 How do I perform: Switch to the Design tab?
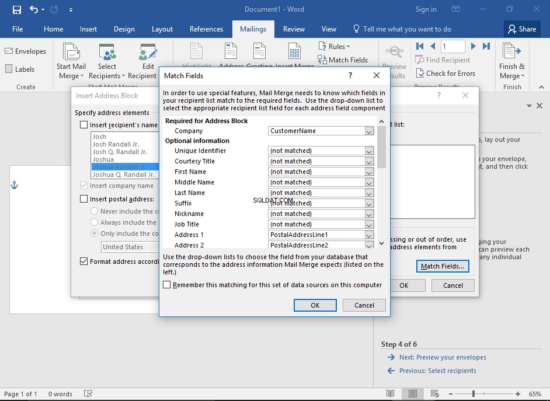pyautogui.click(x=124, y=29)
